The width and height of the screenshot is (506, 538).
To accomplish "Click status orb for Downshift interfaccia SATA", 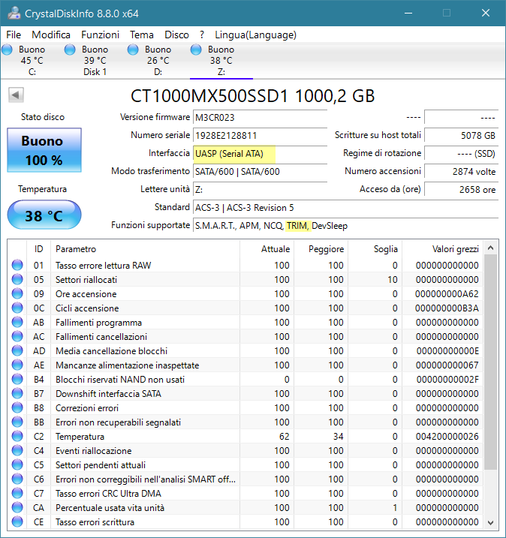I will coord(17,393).
